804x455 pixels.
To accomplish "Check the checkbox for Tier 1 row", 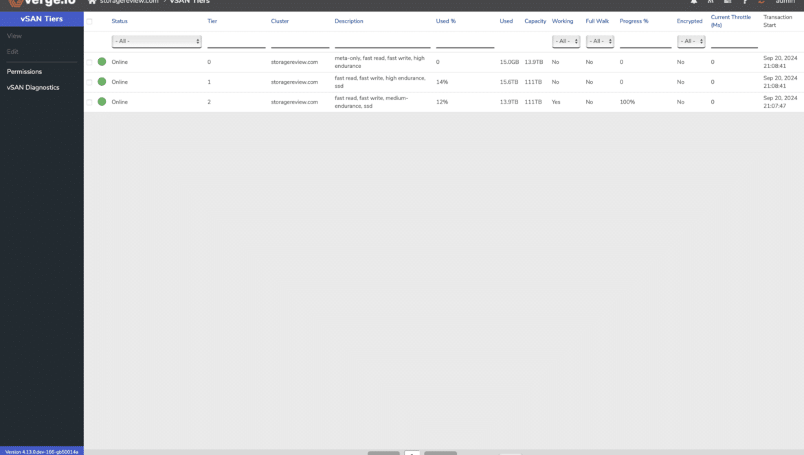I will tap(89, 82).
